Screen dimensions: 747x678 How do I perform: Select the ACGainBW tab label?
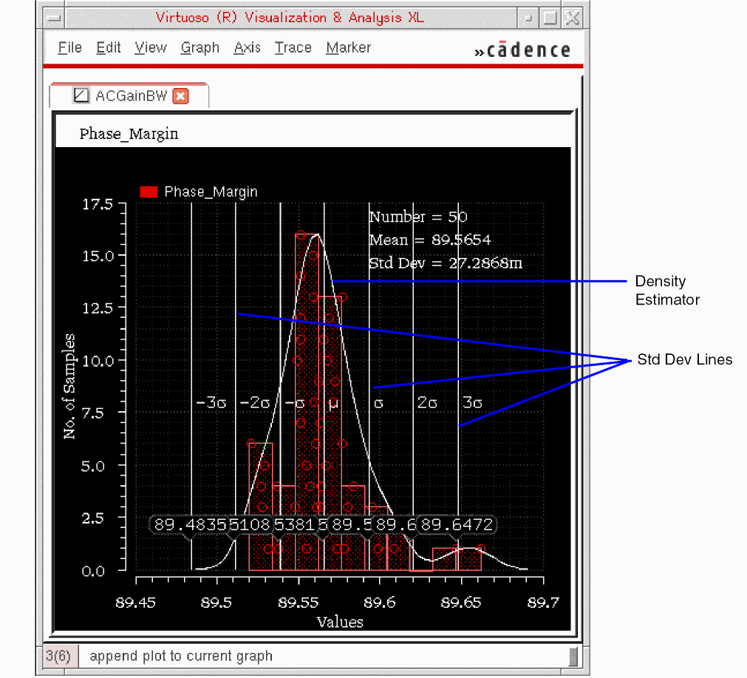[x=132, y=96]
